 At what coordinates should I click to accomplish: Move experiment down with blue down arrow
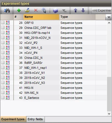click(83, 10)
